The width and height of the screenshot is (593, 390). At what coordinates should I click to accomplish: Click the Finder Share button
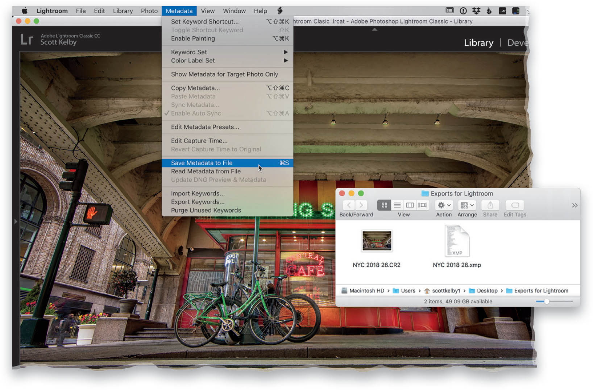click(490, 205)
